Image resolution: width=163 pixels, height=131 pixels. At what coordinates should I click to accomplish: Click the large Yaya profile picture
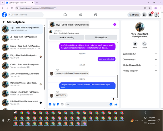(x=140, y=27)
